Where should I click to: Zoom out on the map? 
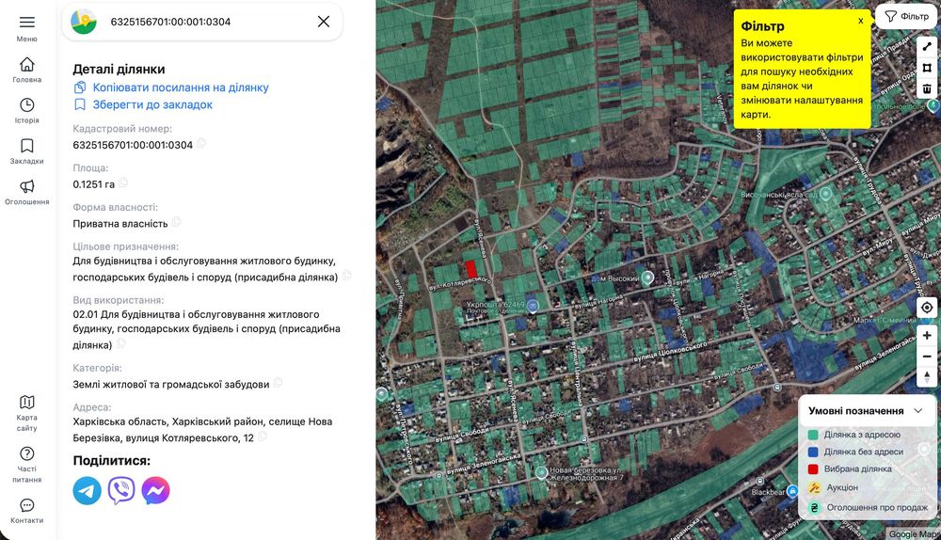pos(927,357)
